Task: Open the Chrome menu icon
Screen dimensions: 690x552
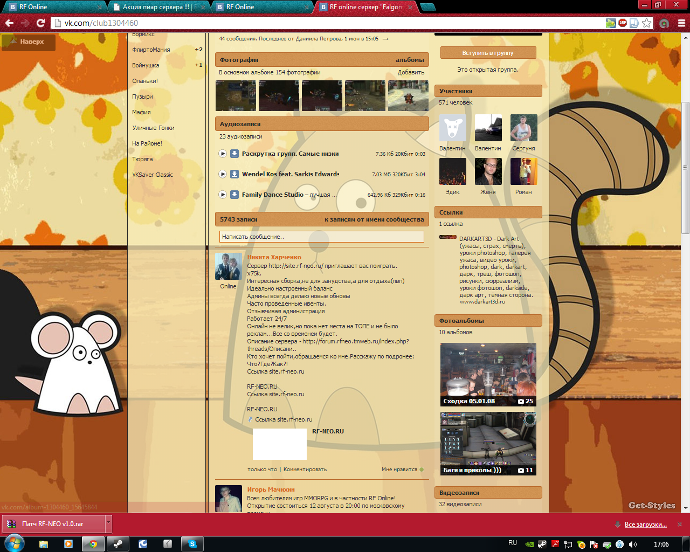Action: 681,23
